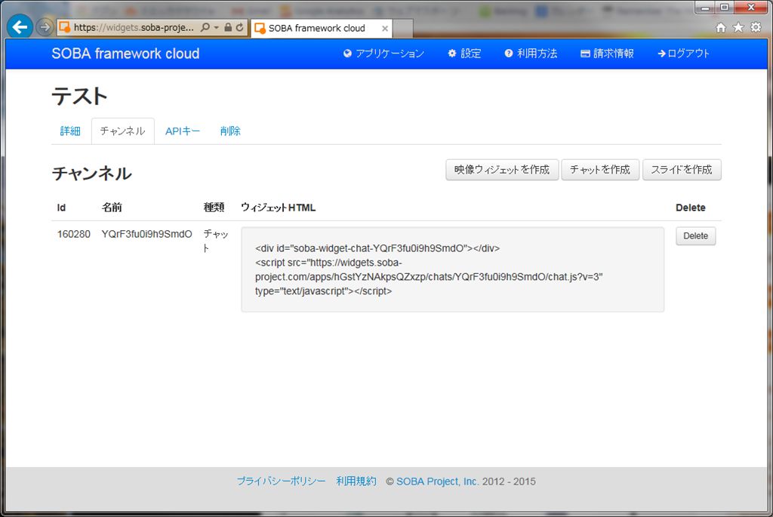Click the search magnifier in address bar
The height and width of the screenshot is (517, 773).
(x=205, y=28)
